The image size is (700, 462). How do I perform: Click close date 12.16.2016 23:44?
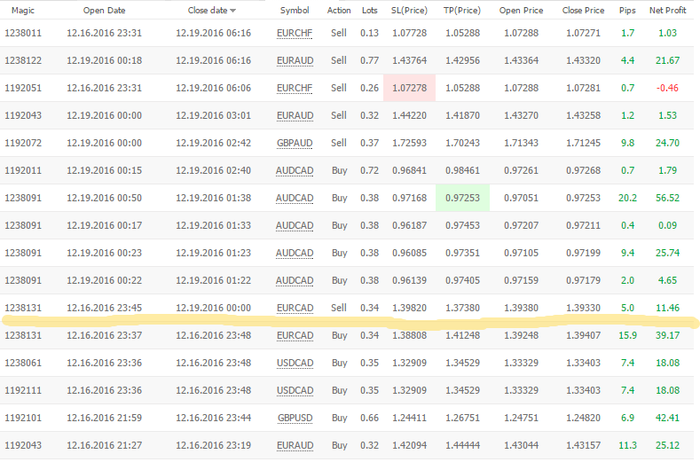213,418
